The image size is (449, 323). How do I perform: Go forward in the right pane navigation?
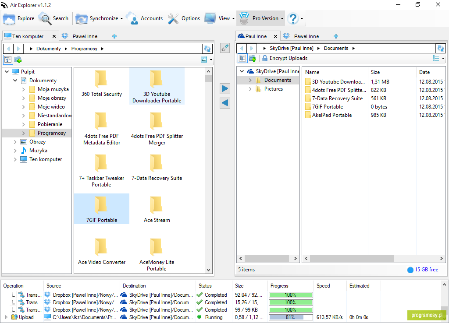(x=251, y=48)
